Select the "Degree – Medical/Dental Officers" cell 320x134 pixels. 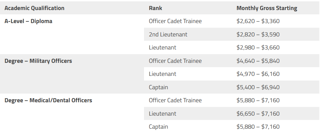point(48,100)
